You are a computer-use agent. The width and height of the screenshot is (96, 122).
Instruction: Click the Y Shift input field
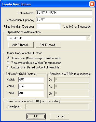click(31, 86)
